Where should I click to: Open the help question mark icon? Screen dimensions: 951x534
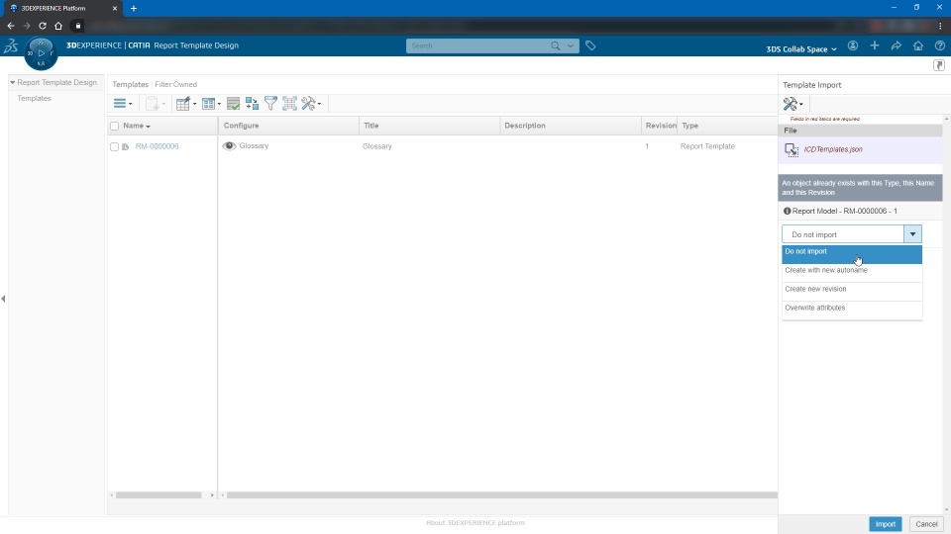tap(940, 46)
